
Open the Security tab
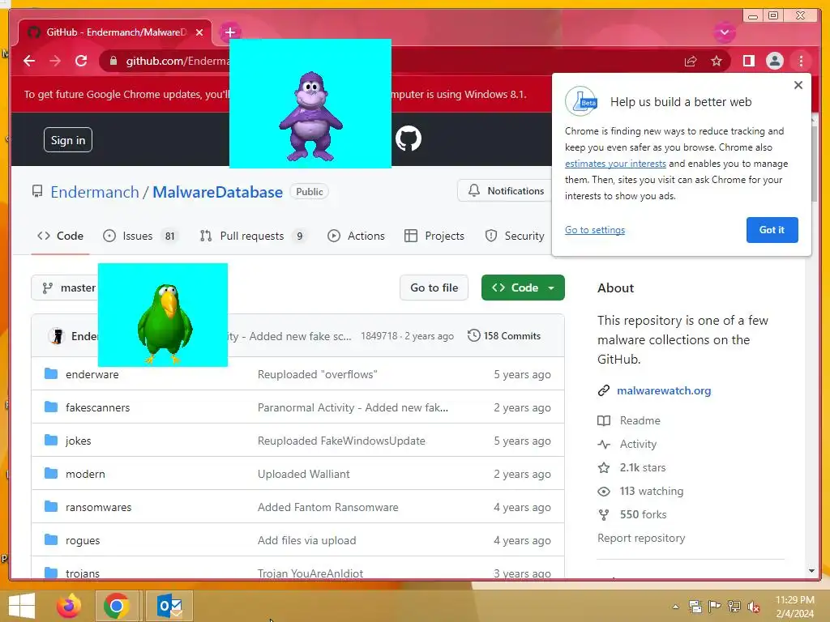[x=515, y=236]
